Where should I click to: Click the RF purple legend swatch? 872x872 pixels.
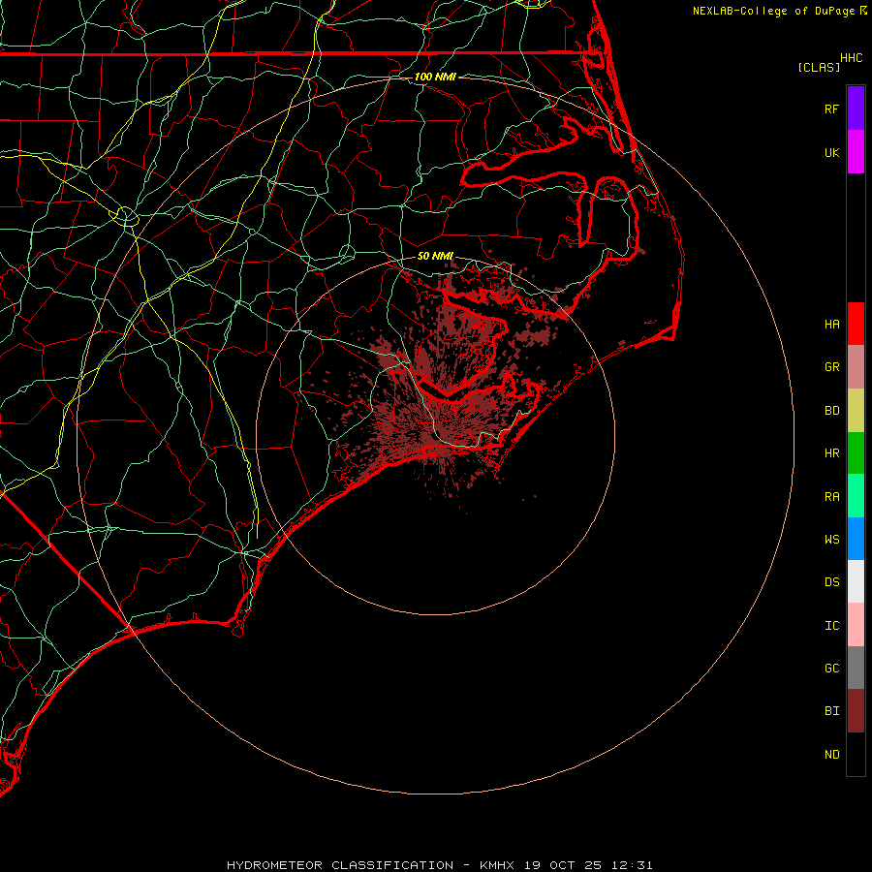(x=856, y=109)
